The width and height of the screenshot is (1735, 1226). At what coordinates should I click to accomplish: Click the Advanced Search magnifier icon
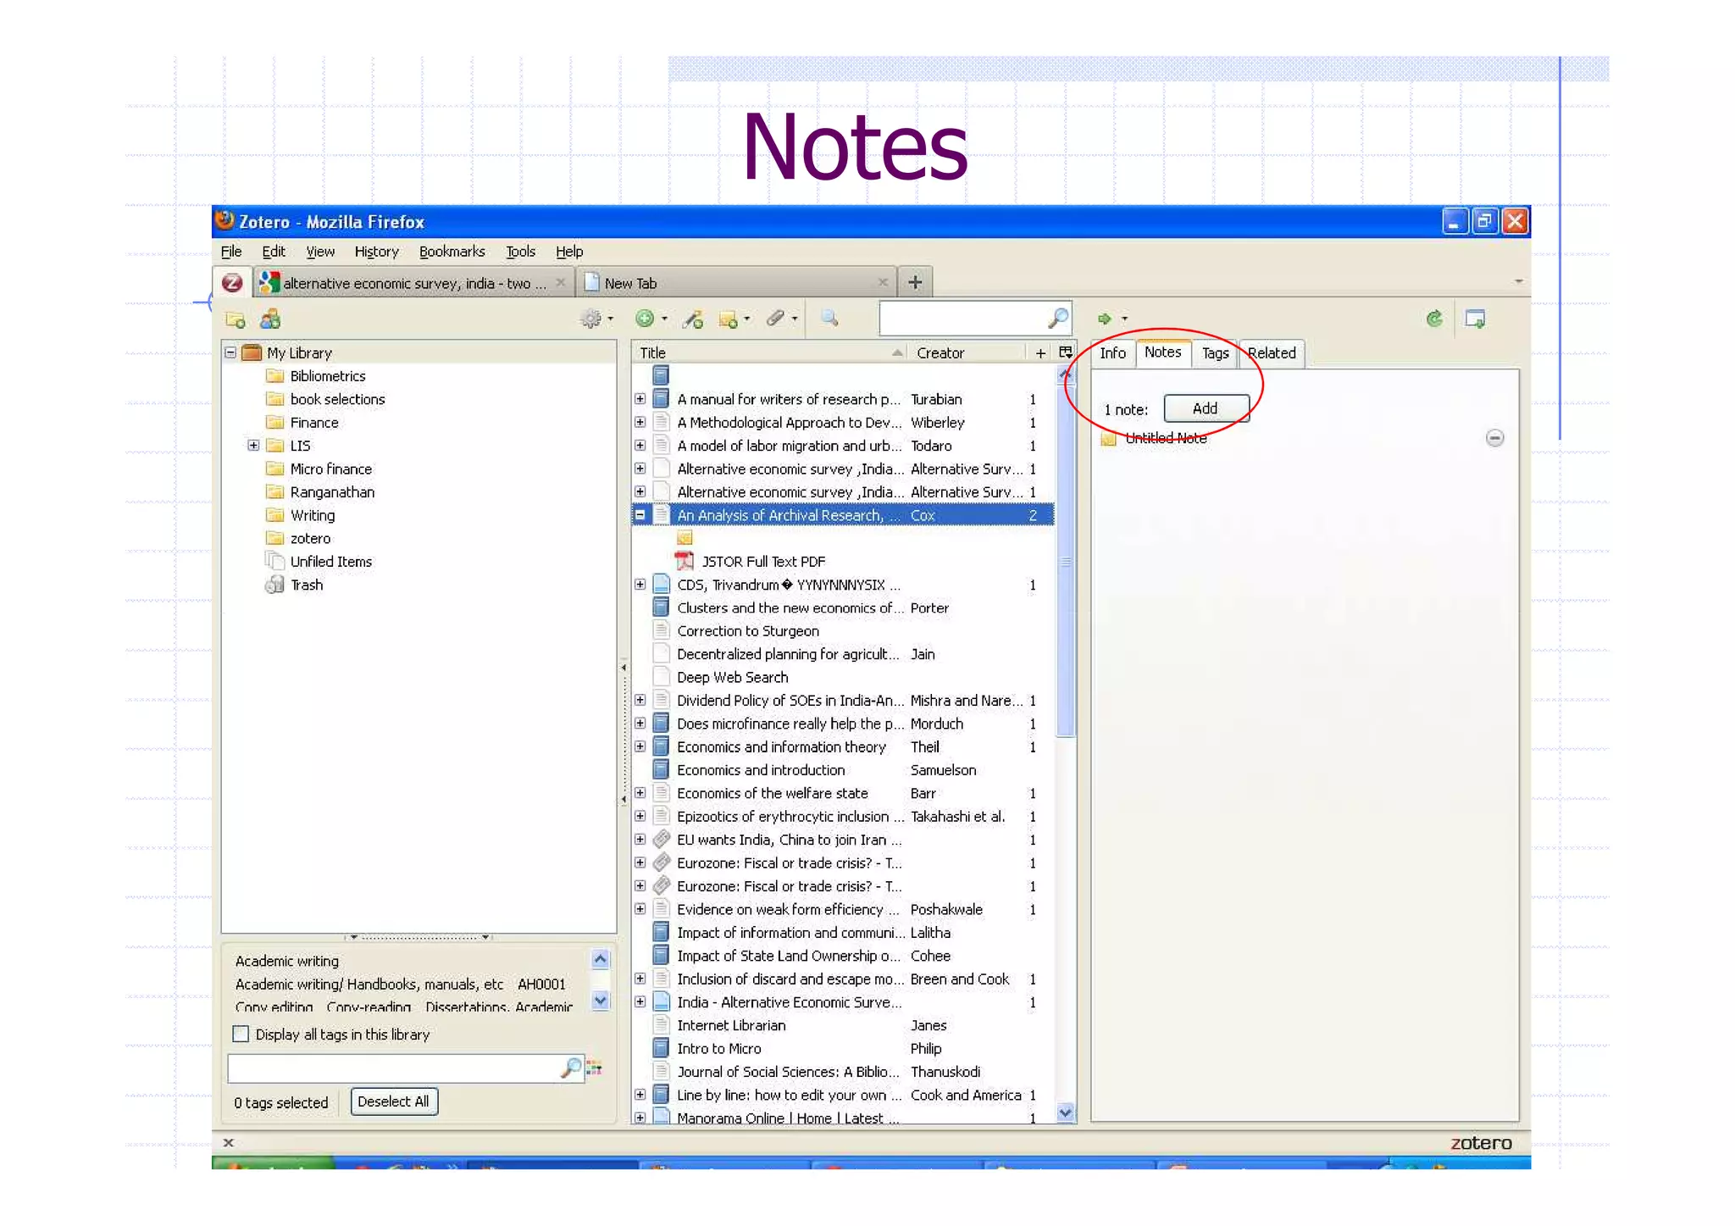click(x=829, y=319)
